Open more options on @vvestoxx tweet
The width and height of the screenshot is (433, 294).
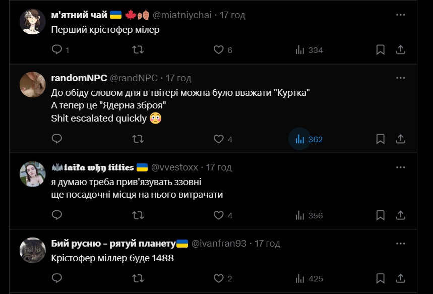[401, 167]
